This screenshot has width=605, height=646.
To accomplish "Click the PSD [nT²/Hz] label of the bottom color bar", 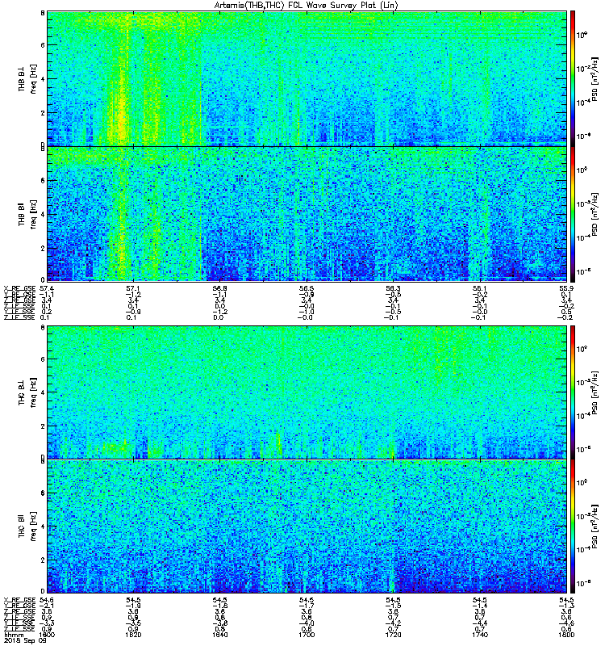I will coord(595,526).
